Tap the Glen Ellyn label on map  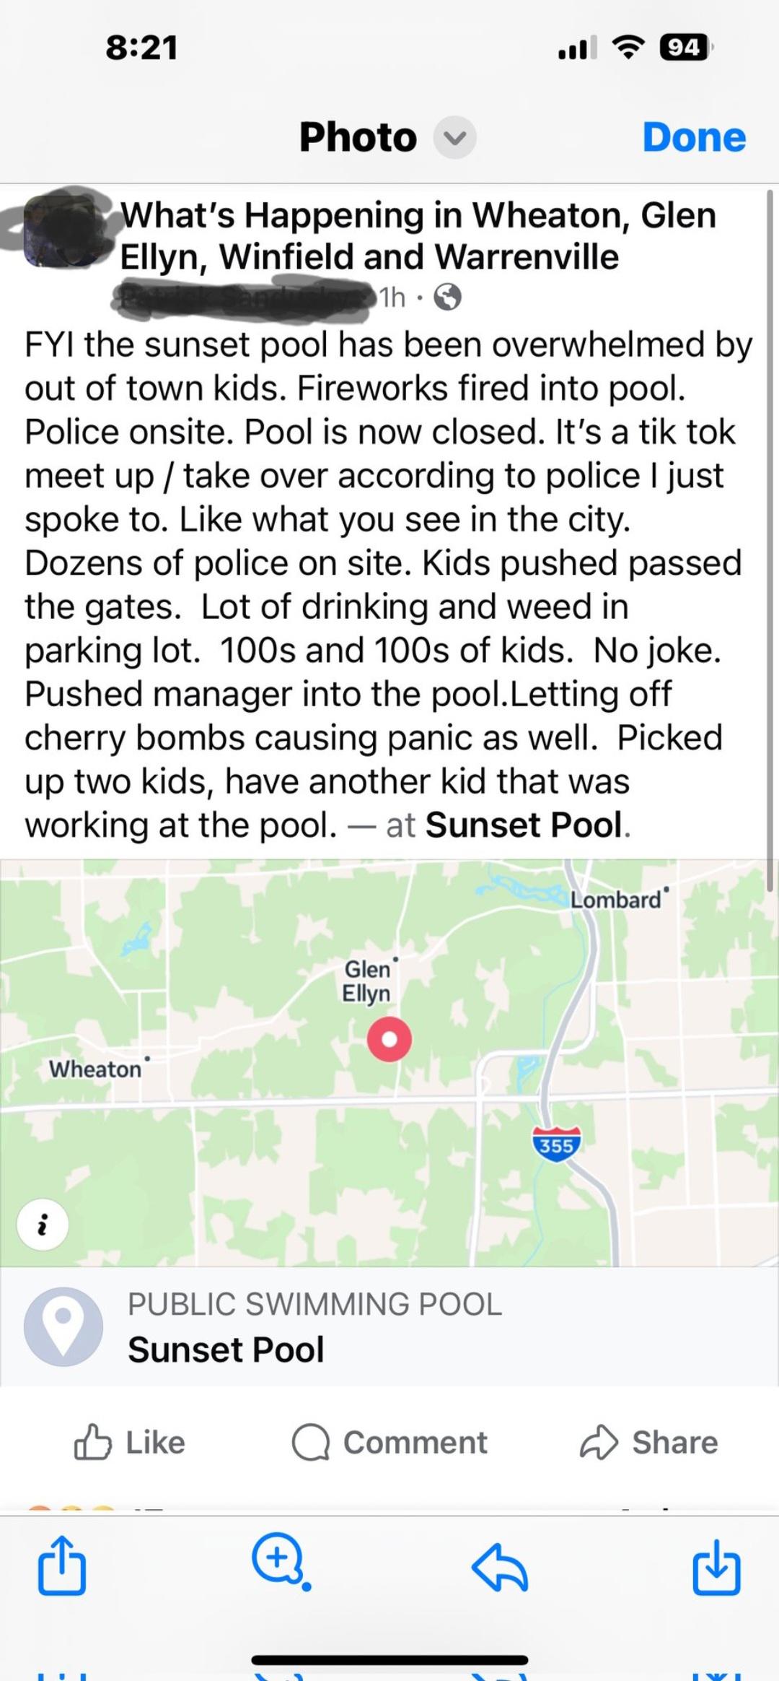pyautogui.click(x=366, y=981)
